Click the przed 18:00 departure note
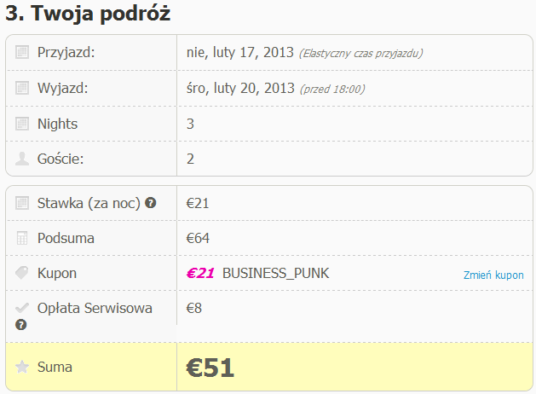Screen dimensions: 536x394 (332, 89)
